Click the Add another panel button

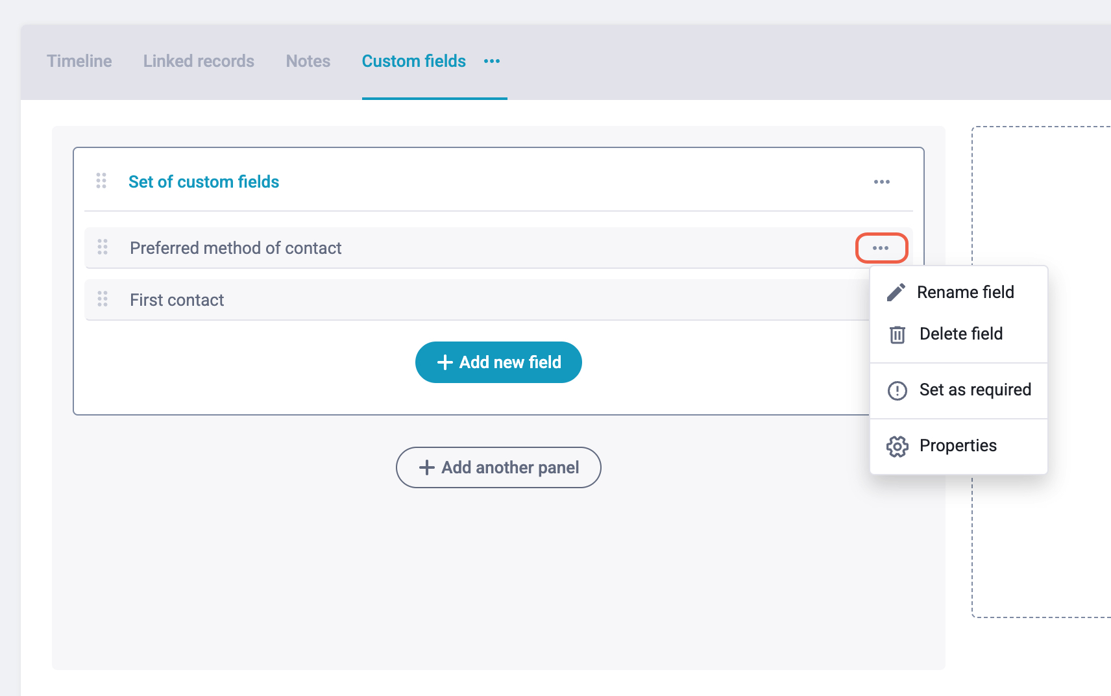[498, 467]
